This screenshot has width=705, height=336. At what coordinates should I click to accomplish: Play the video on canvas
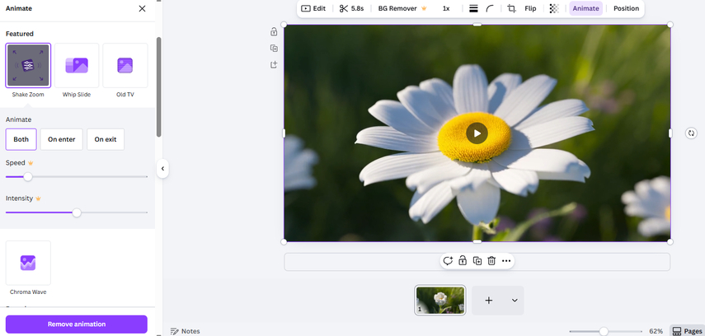click(477, 133)
